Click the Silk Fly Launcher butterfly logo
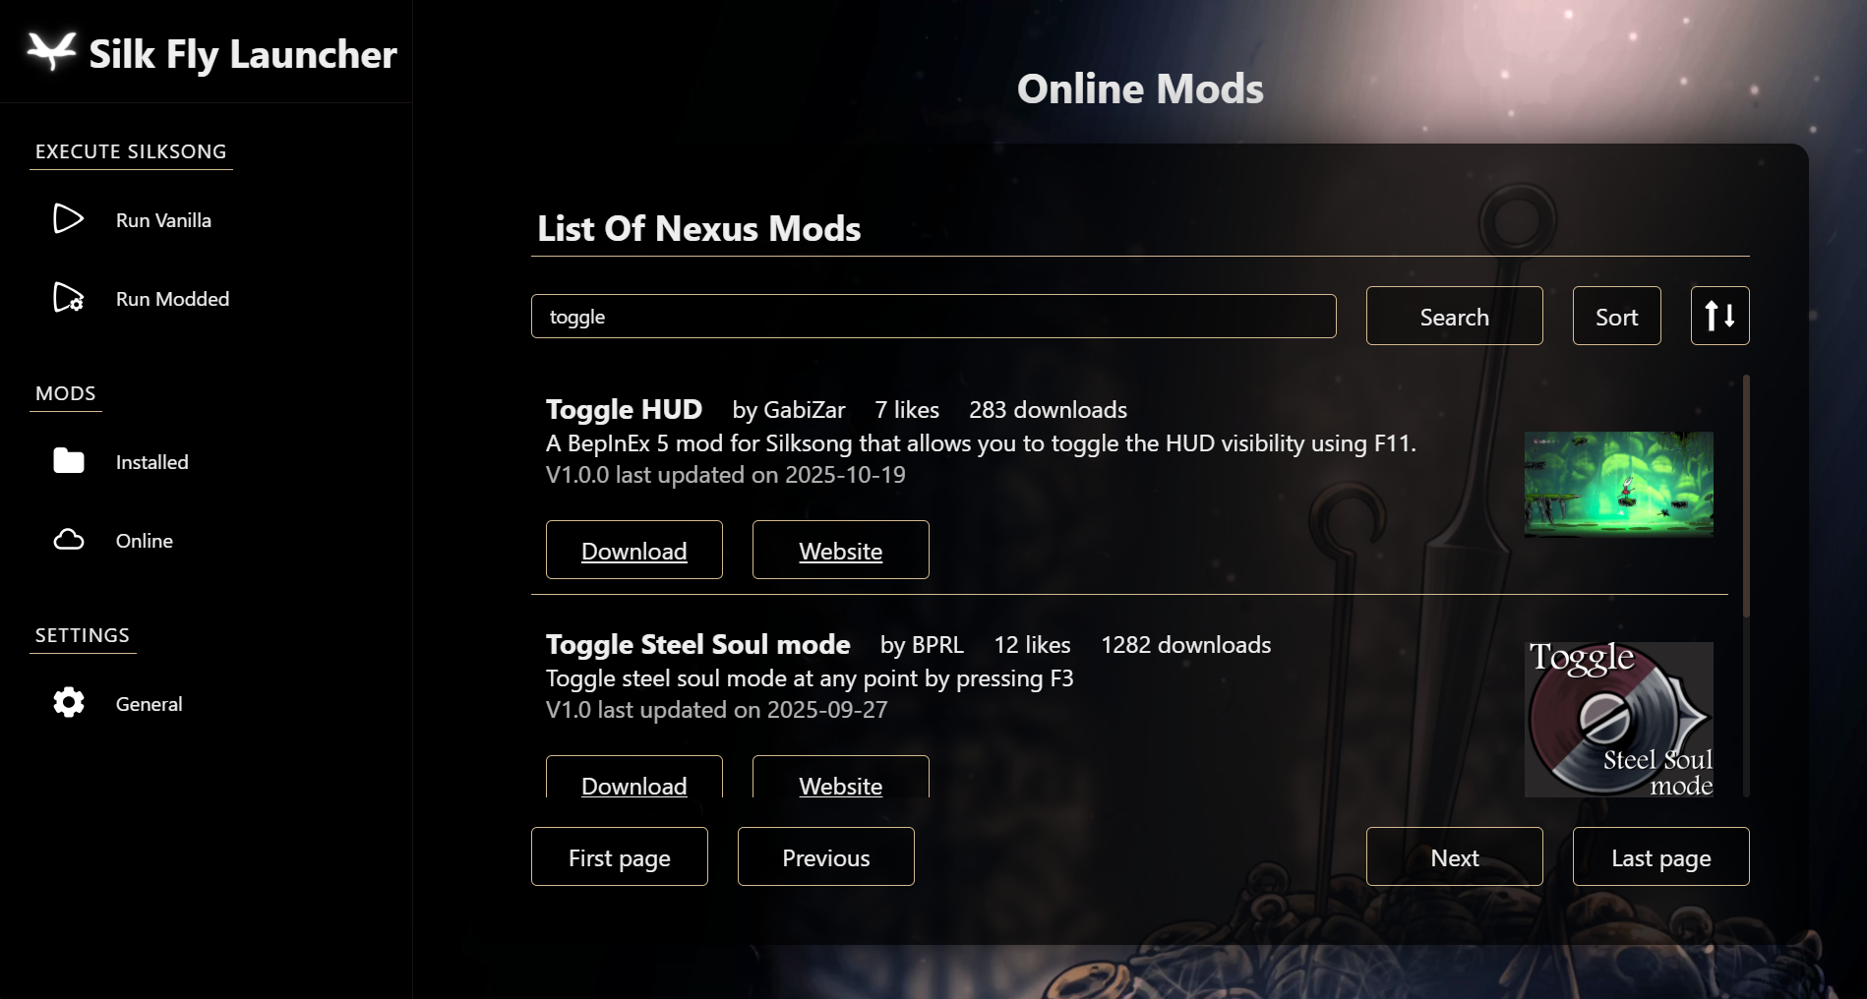The height and width of the screenshot is (999, 1867). pos(52,51)
